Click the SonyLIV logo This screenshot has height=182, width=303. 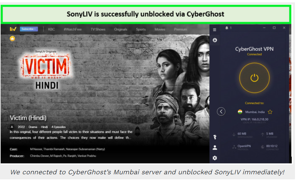point(13,29)
